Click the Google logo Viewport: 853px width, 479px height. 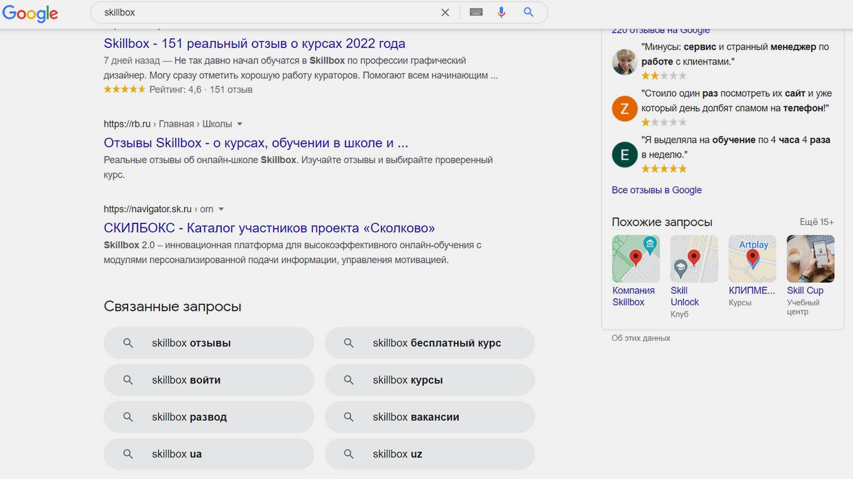30,13
